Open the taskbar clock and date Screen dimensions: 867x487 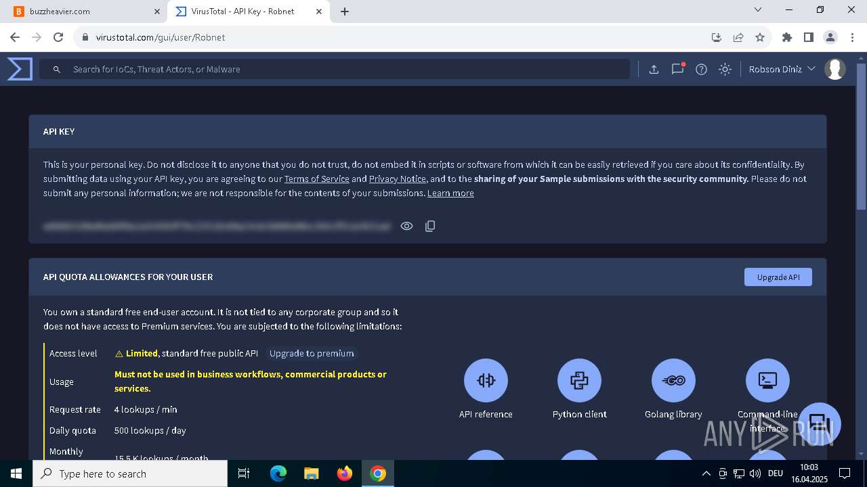[x=809, y=473]
